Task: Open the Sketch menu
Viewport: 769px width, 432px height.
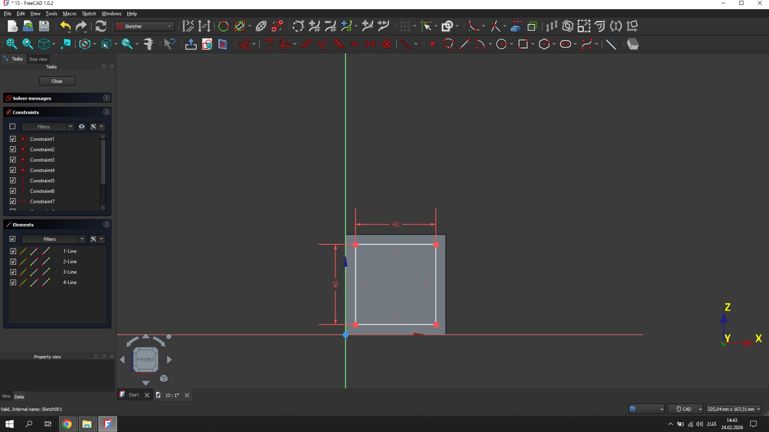Action: [89, 13]
